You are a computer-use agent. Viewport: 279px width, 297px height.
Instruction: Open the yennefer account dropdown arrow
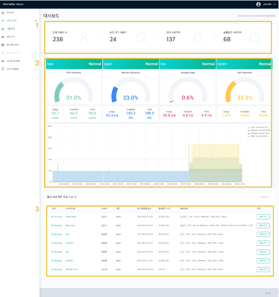point(274,5)
